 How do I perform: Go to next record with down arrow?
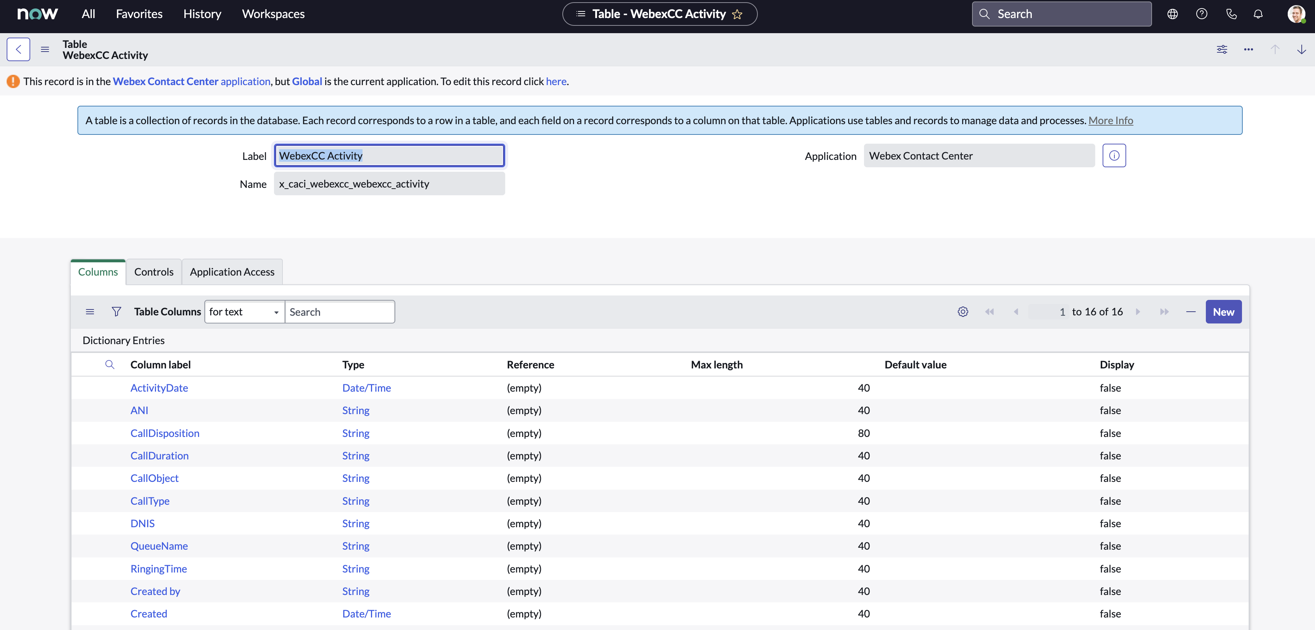coord(1302,49)
